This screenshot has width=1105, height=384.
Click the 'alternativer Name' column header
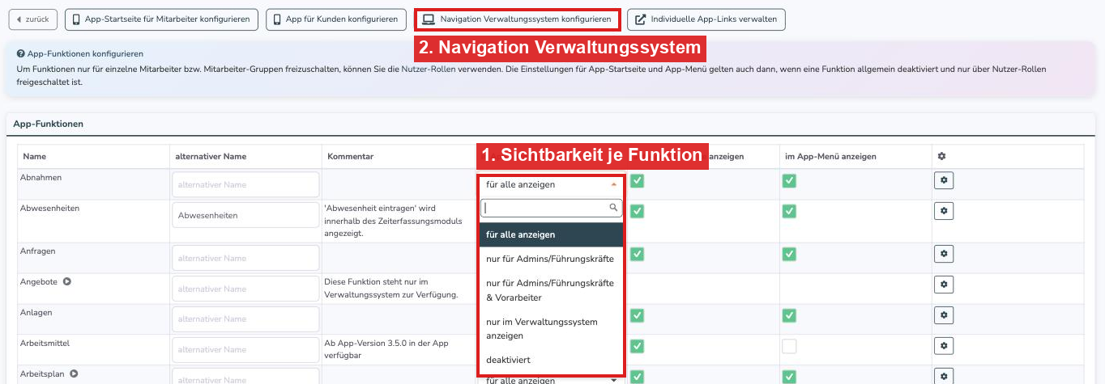coord(211,156)
